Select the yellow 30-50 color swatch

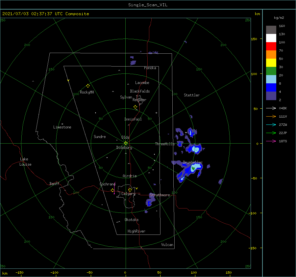(271, 63)
